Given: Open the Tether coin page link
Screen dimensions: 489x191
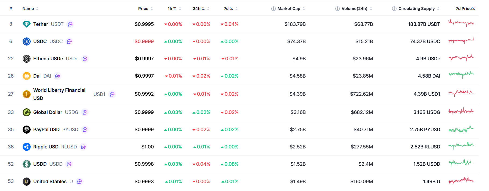Looking at the screenshot, I should (41, 24).
